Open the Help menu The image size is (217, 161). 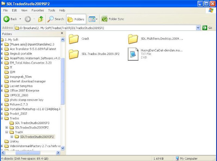[x=62, y=11]
